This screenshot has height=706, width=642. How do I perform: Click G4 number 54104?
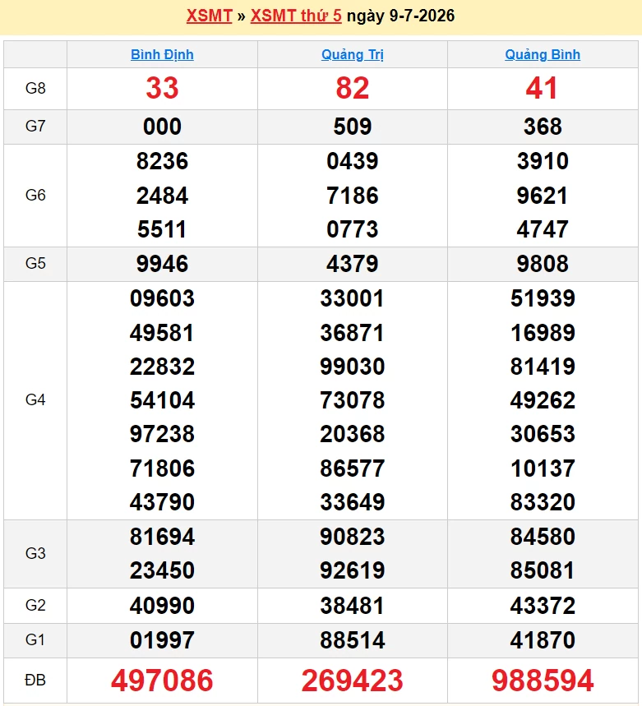click(162, 400)
